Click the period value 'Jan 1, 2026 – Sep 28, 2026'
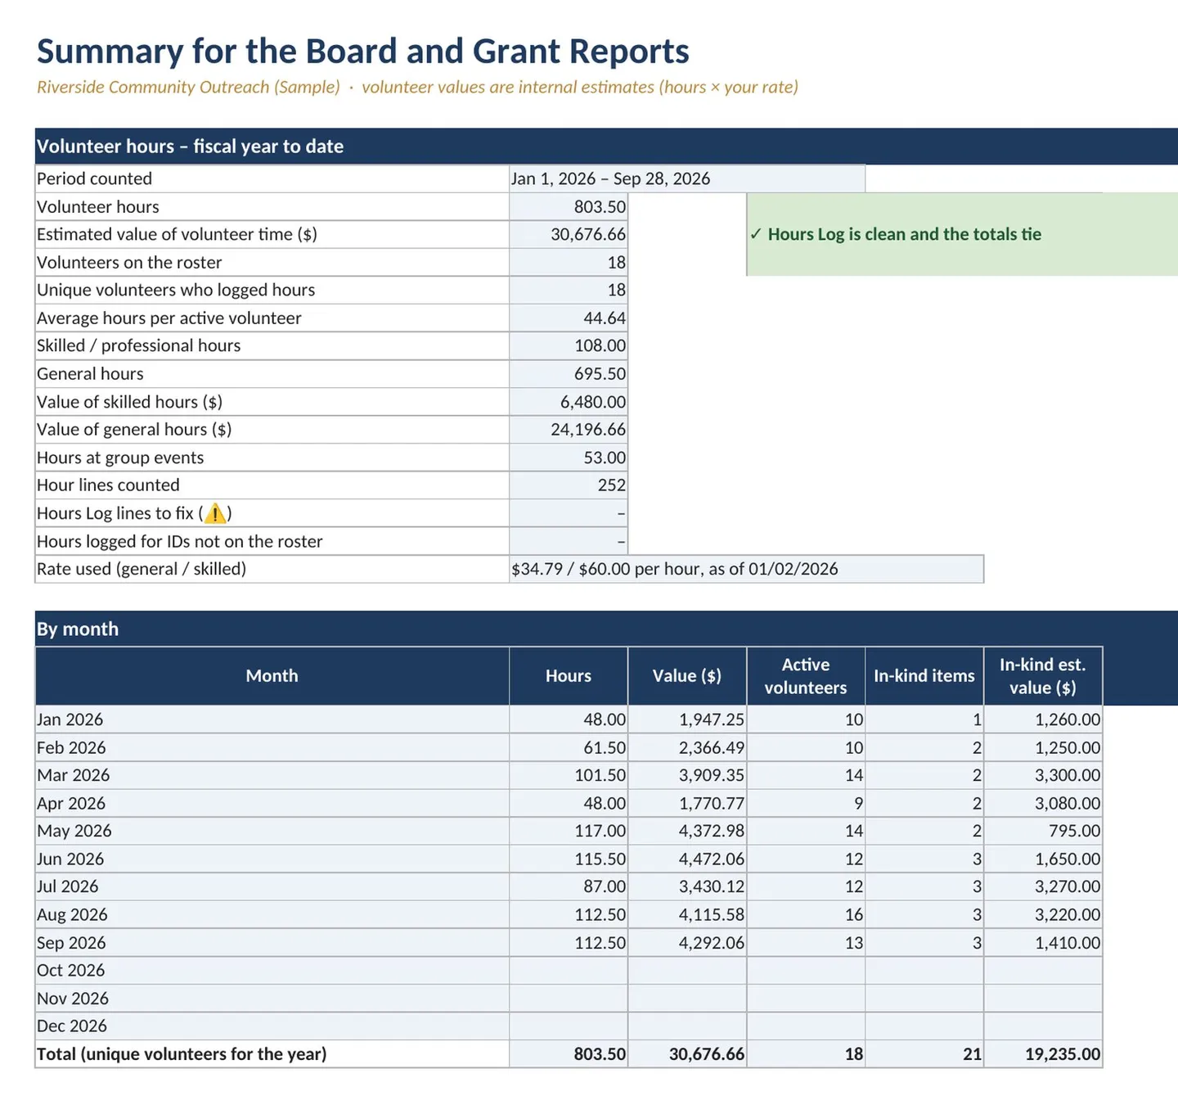 (687, 178)
